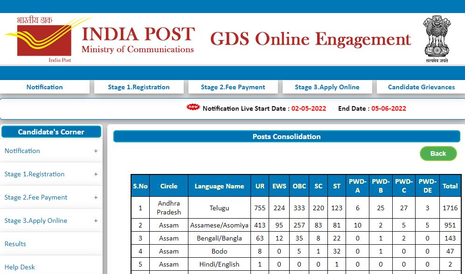Image resolution: width=465 pixels, height=274 pixels.
Task: Click the EWS column header
Action: pyautogui.click(x=279, y=186)
